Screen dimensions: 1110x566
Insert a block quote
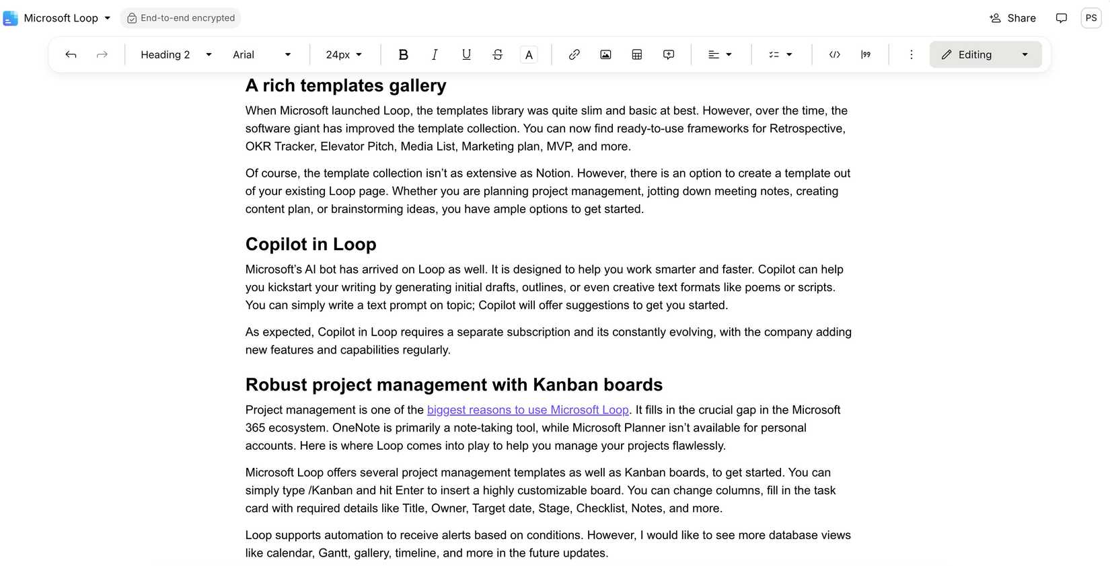point(866,54)
